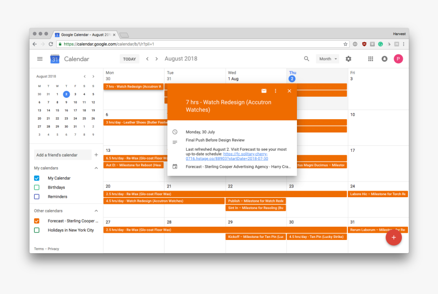Enable Holidays in New York City checkbox
Screen dimensions: 438x294
pos(37,230)
